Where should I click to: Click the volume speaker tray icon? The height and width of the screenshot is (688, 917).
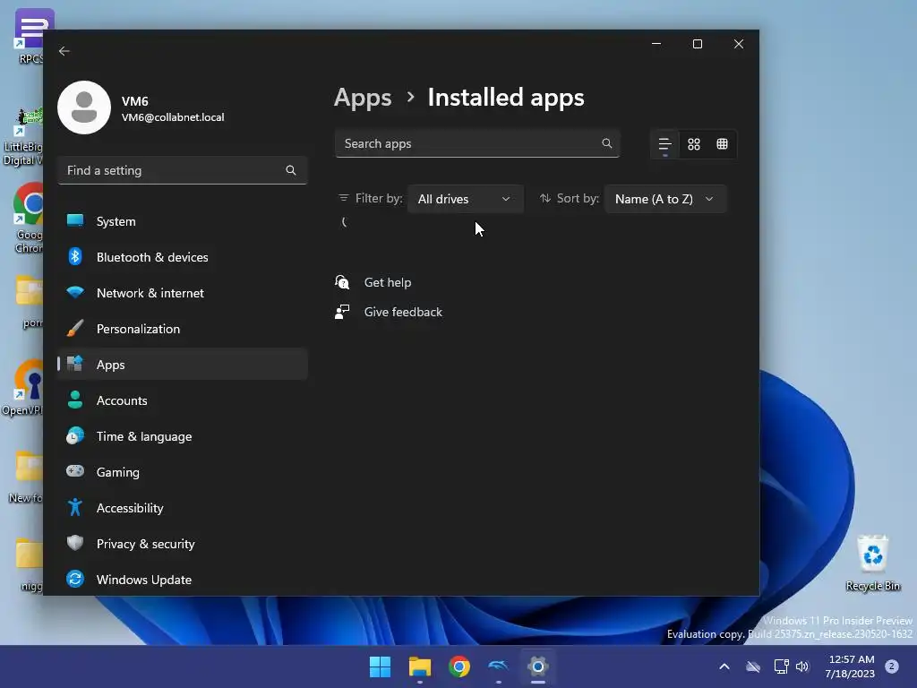[803, 666]
